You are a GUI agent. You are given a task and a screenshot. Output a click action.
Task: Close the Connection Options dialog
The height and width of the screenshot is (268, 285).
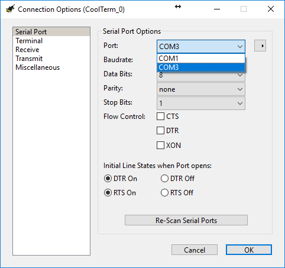coord(271,9)
